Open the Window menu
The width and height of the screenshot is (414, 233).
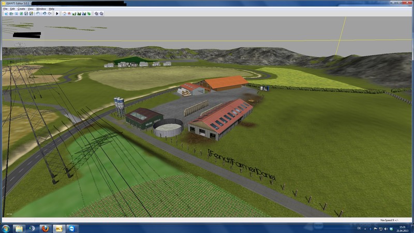pyautogui.click(x=41, y=9)
